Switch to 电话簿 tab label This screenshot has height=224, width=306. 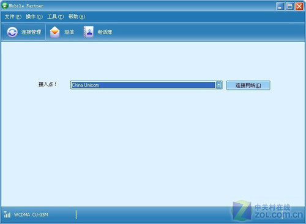click(105, 32)
